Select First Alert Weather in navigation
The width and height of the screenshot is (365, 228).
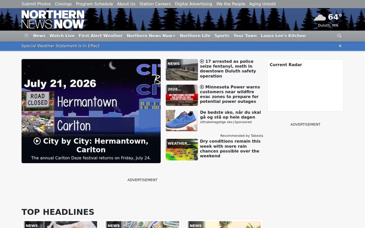pyautogui.click(x=100, y=36)
